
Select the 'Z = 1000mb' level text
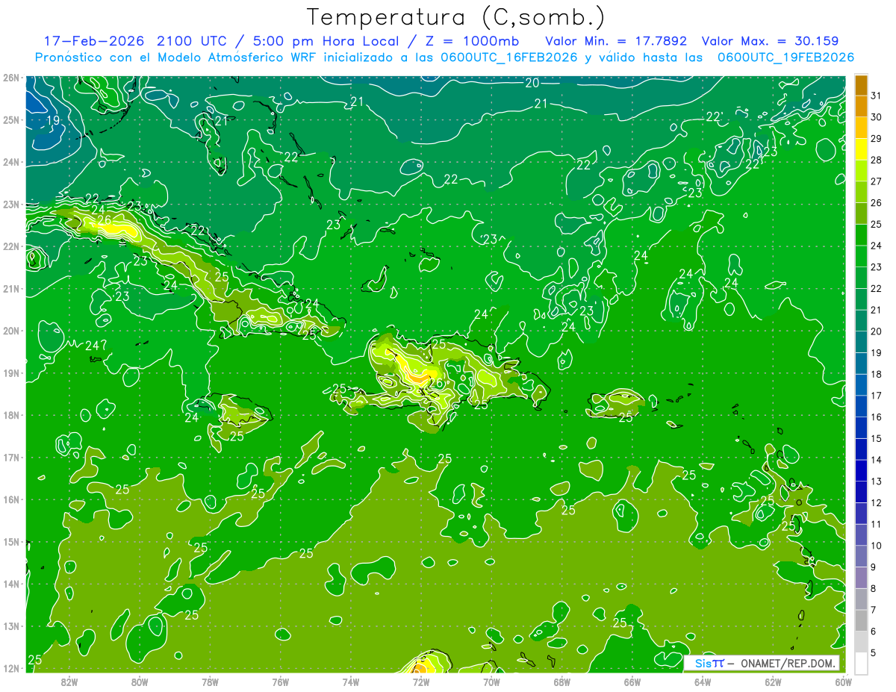coord(472,41)
